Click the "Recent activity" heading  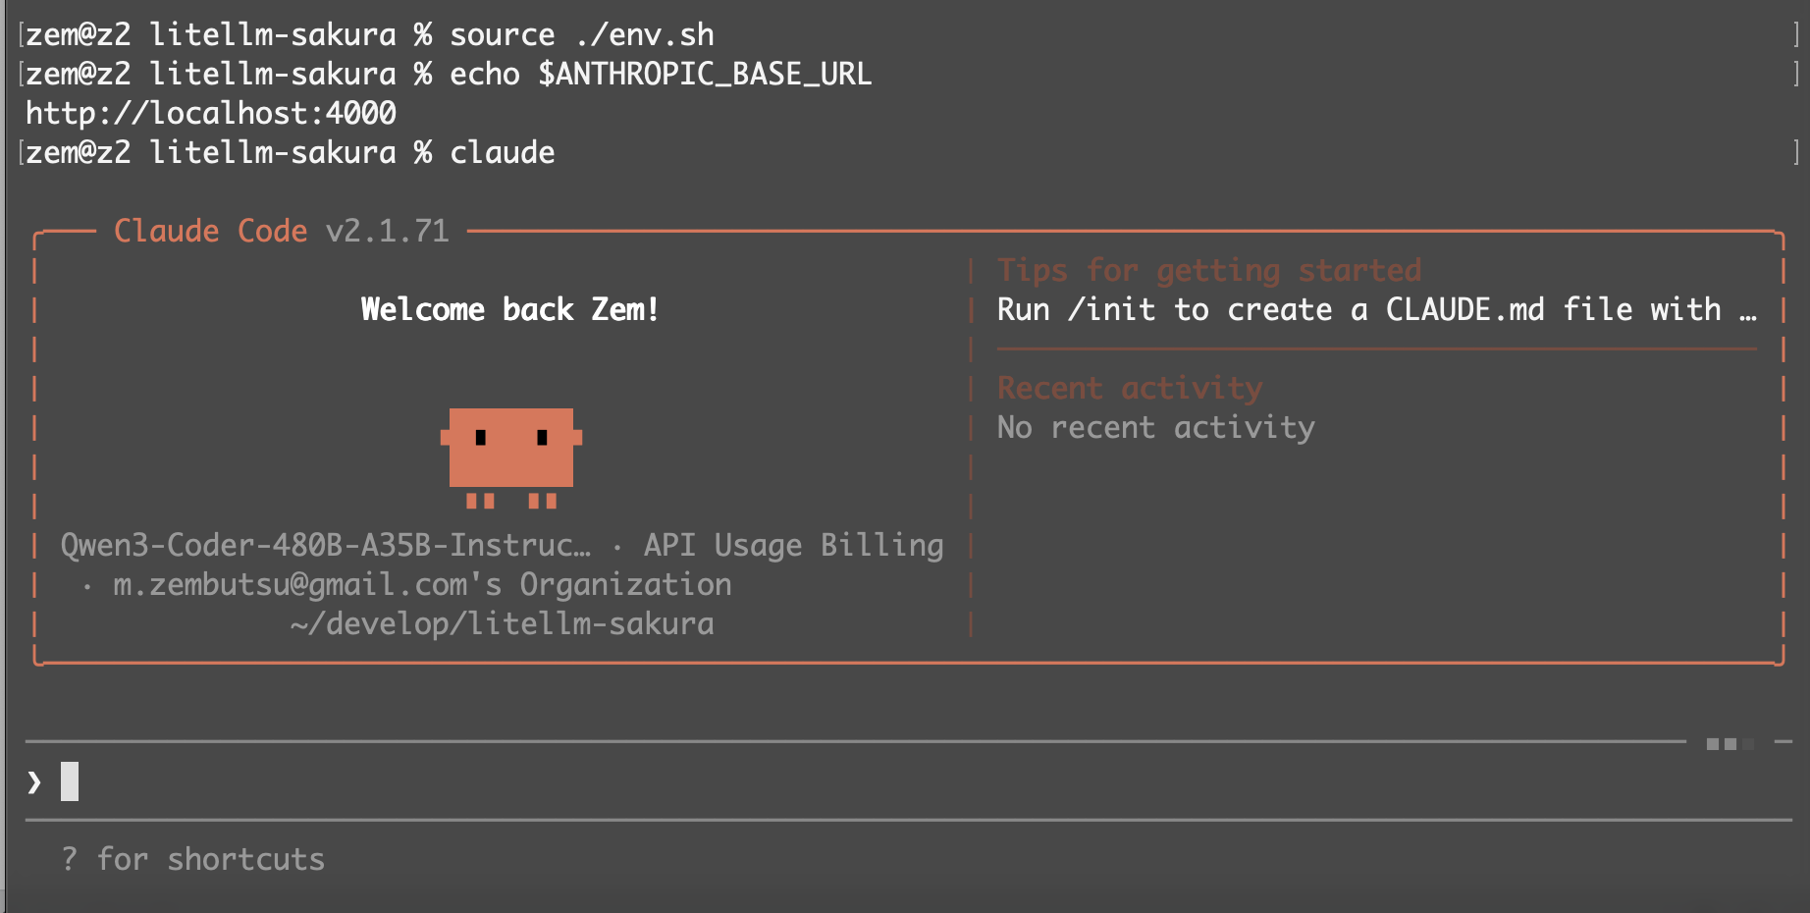[1129, 389]
